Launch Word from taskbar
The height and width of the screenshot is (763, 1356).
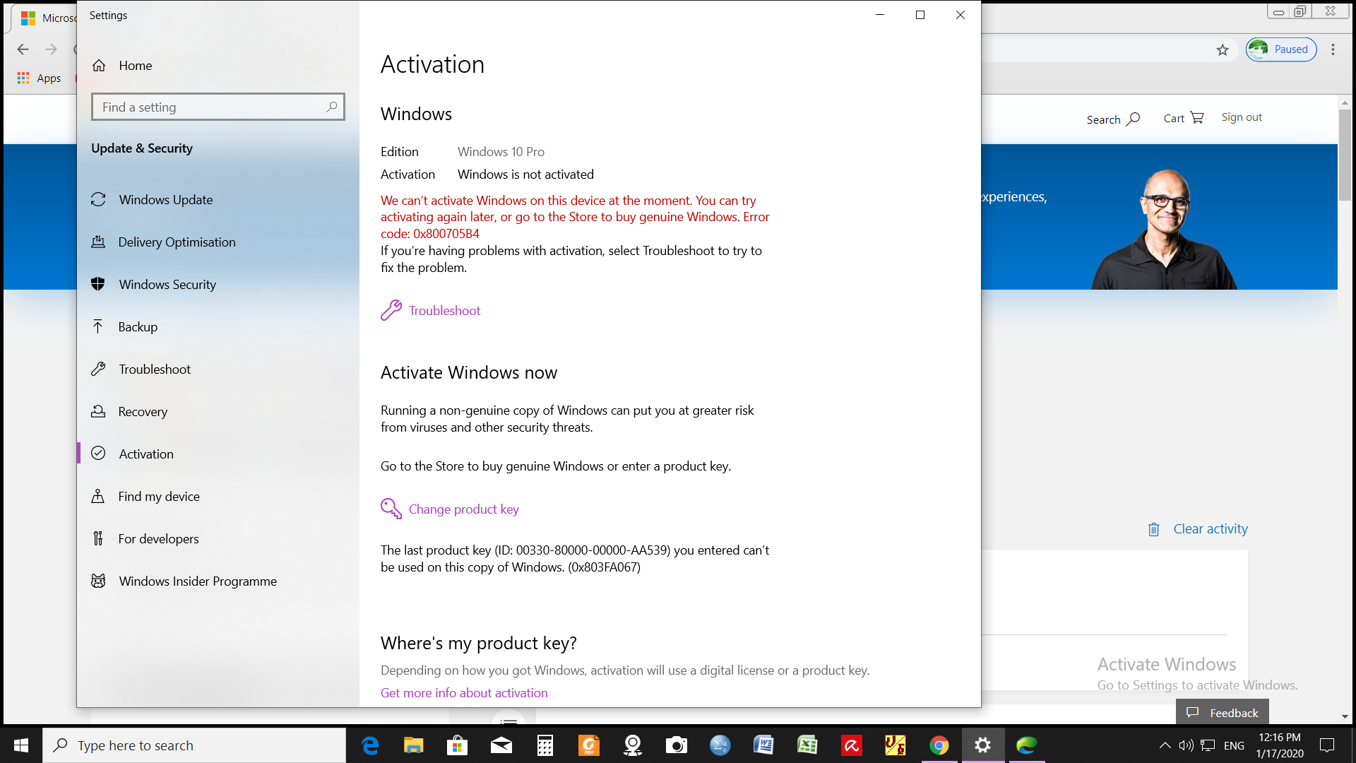(764, 745)
